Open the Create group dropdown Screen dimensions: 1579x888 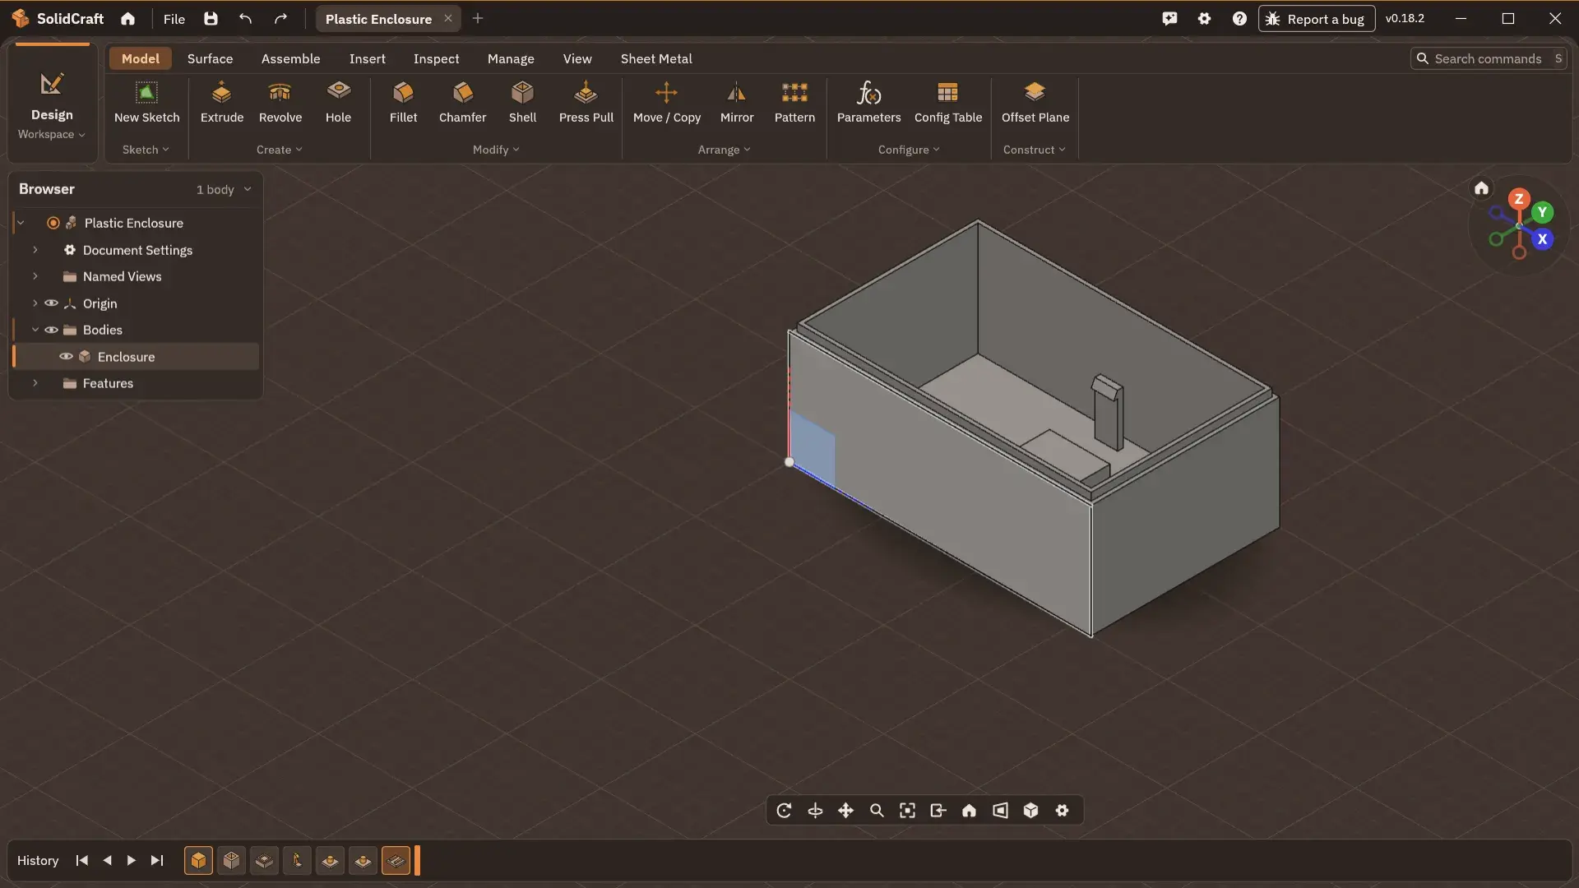pos(280,150)
